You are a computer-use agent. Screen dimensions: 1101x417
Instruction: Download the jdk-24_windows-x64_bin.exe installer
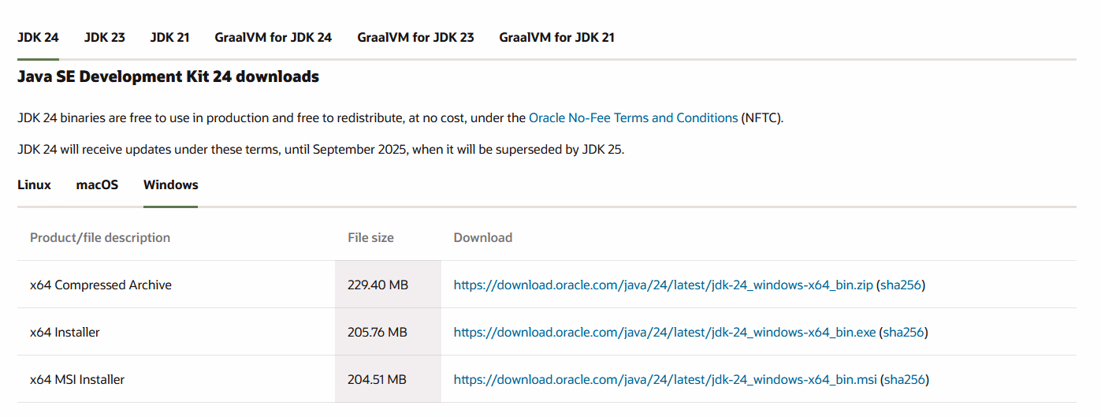tap(664, 332)
